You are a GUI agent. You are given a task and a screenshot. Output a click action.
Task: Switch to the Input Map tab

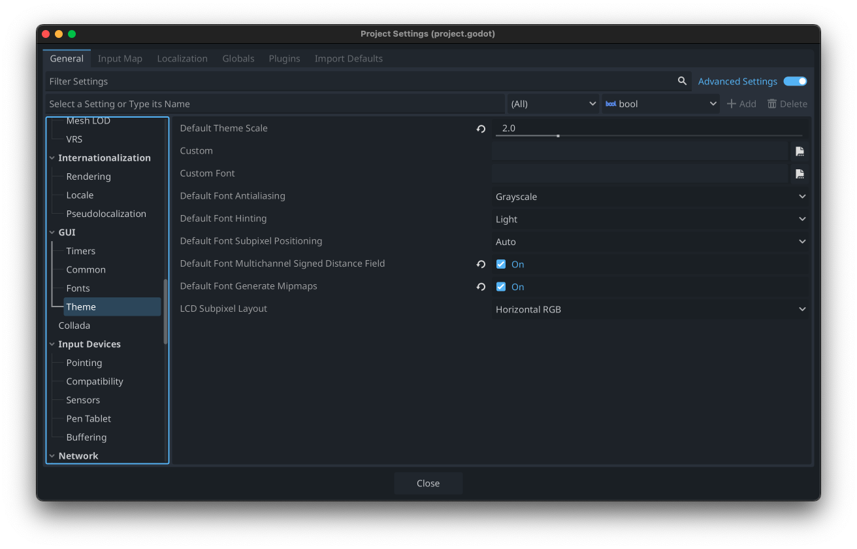120,59
